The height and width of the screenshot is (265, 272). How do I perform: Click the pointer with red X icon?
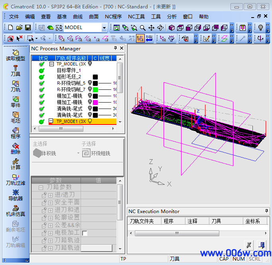[x=19, y=38]
